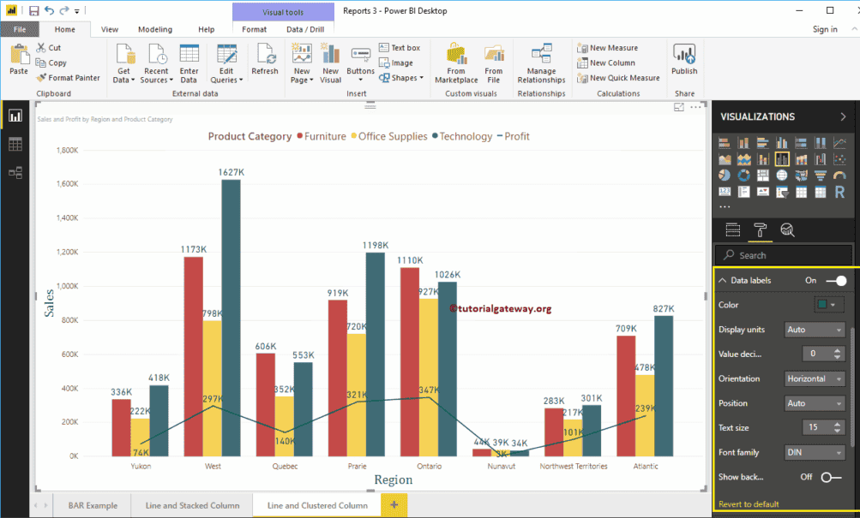Select the Funnel chart visualization icon
The height and width of the screenshot is (518, 860).
(821, 175)
